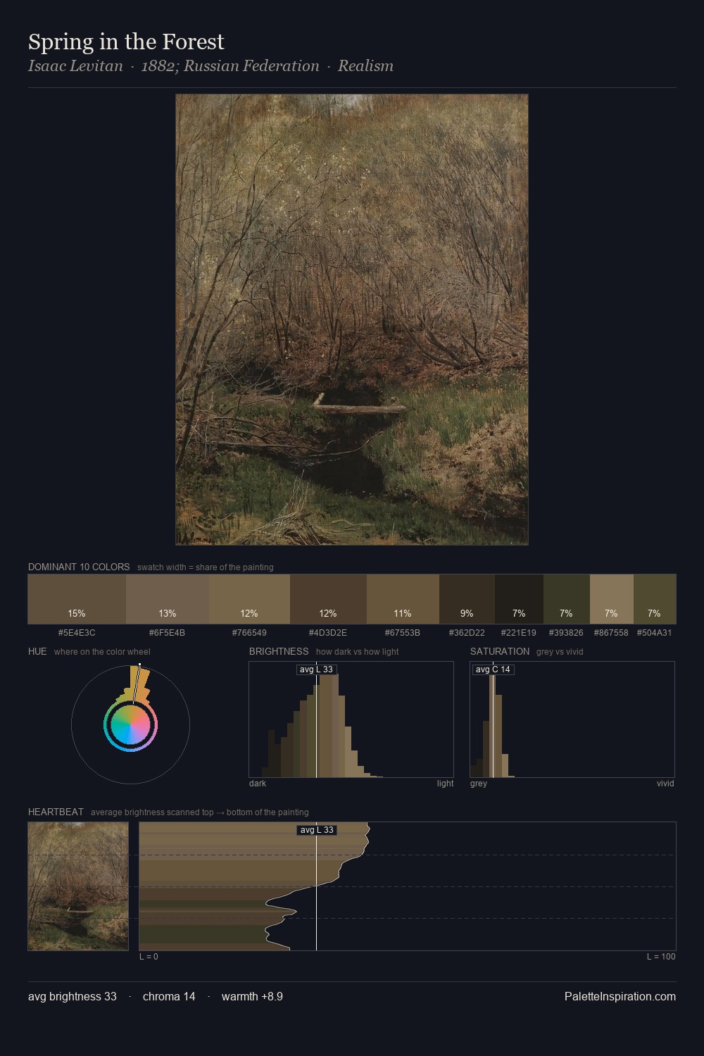Image resolution: width=704 pixels, height=1056 pixels.
Task: Click 'where on the color wheel' caption
Action: (x=102, y=652)
